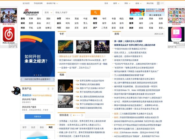Open the 新闻 search category dropdown

pyautogui.click(x=48, y=13)
